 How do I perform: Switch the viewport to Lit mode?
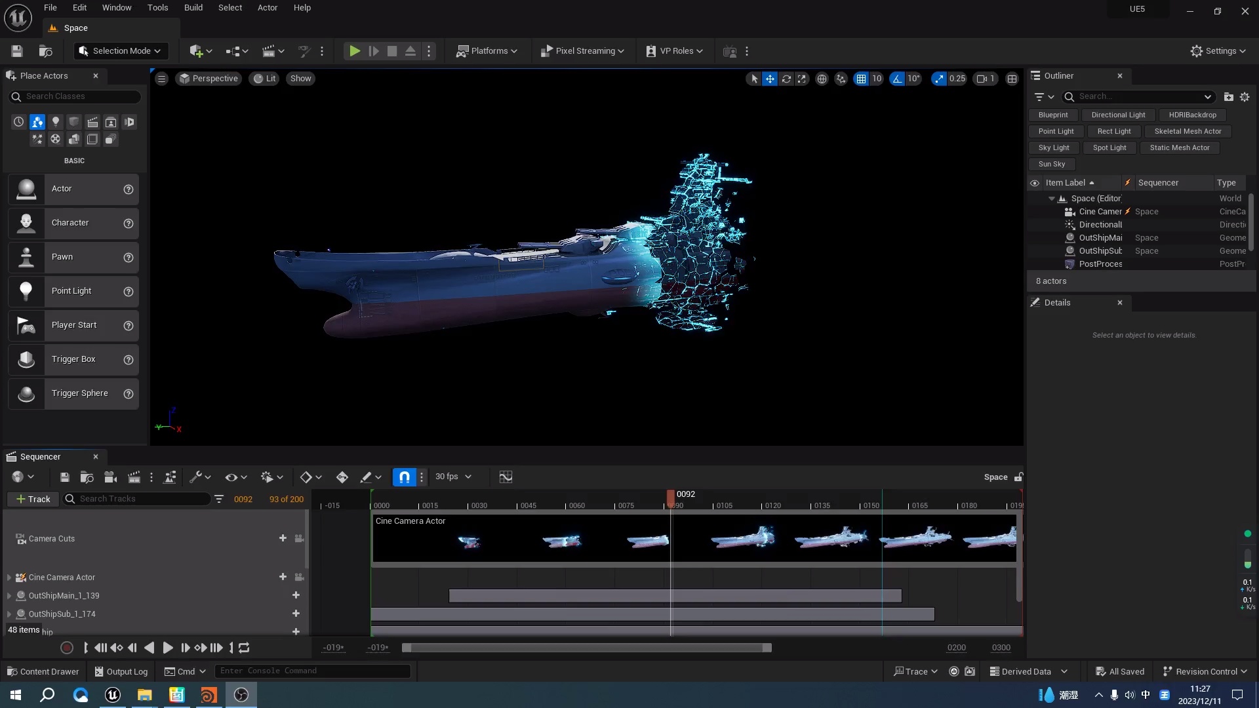pos(264,78)
